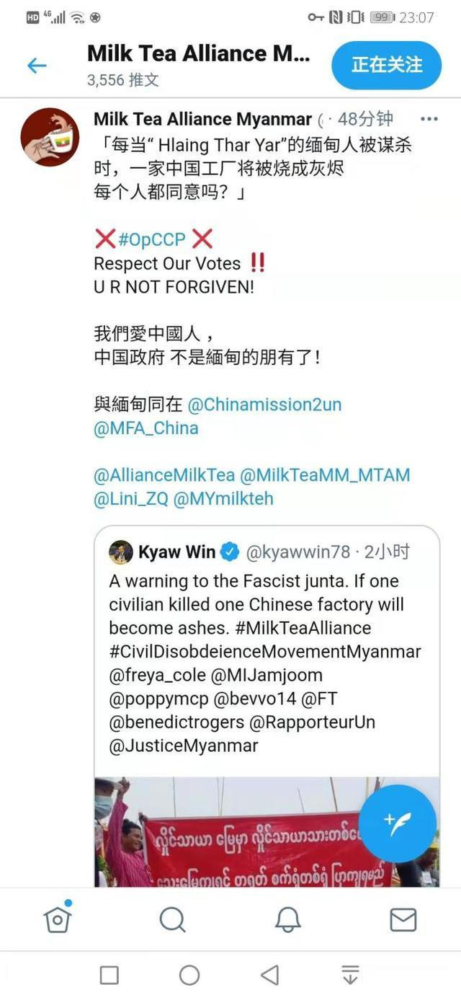461x1000 pixels.
Task: Tap the Android recent apps square button
Action: pos(109,975)
